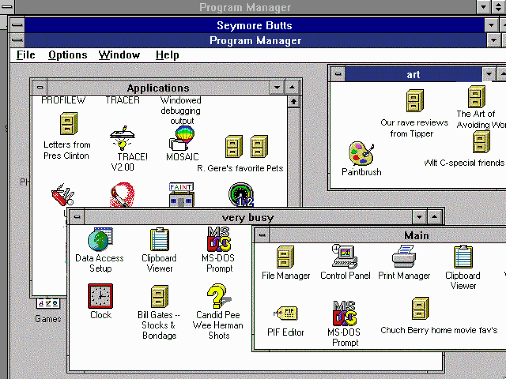The image size is (506, 379).
Task: Open the Help menu
Action: click(x=167, y=55)
